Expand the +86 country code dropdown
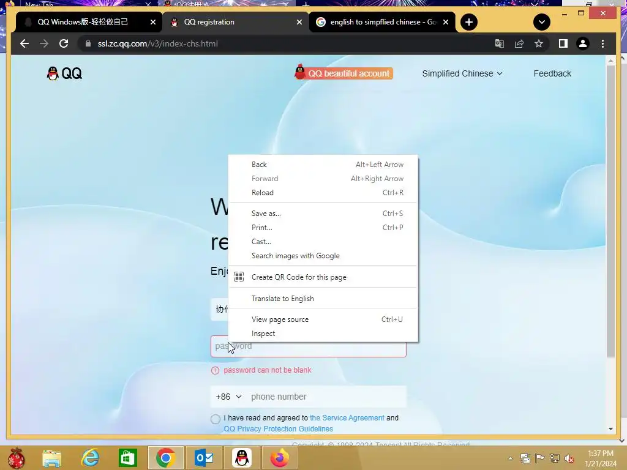 pos(229,397)
